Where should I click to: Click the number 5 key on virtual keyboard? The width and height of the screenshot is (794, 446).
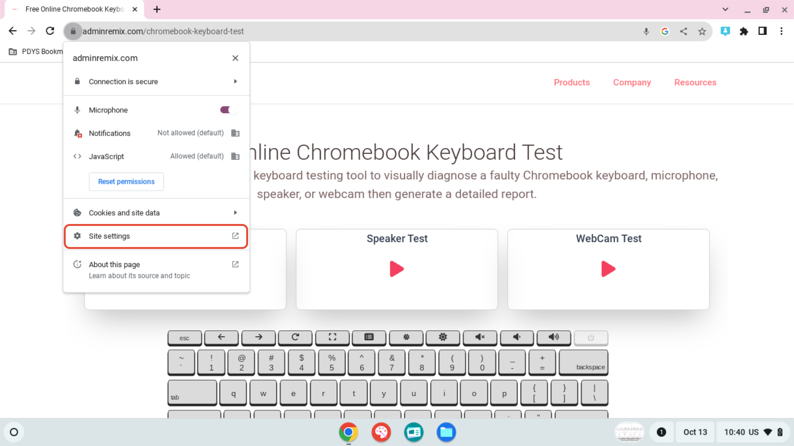332,362
